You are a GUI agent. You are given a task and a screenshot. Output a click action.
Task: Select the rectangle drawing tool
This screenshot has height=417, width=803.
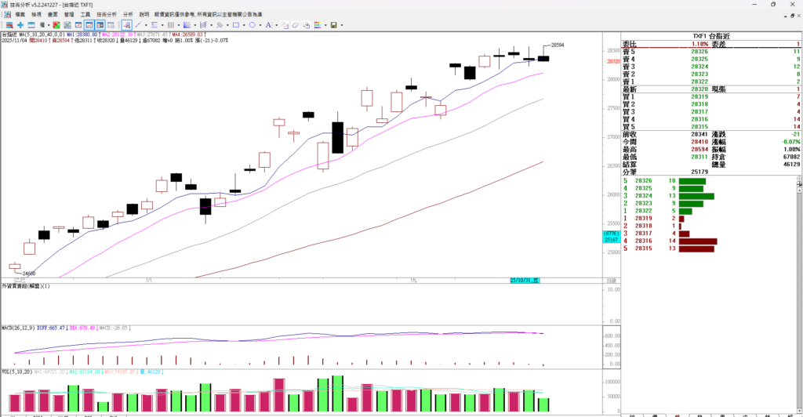(236, 25)
